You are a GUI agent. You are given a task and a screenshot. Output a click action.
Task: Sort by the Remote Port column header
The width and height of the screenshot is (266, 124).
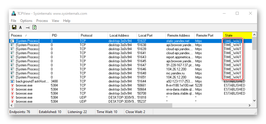coord(209,36)
